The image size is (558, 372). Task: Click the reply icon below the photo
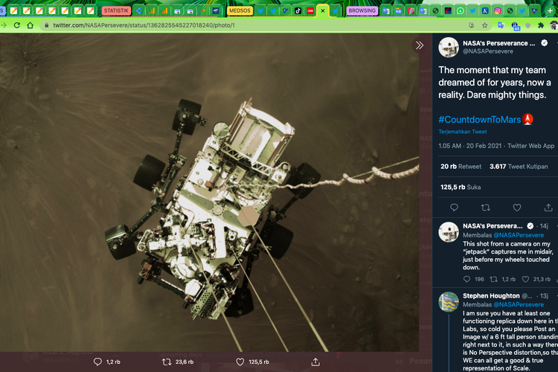[x=97, y=362]
